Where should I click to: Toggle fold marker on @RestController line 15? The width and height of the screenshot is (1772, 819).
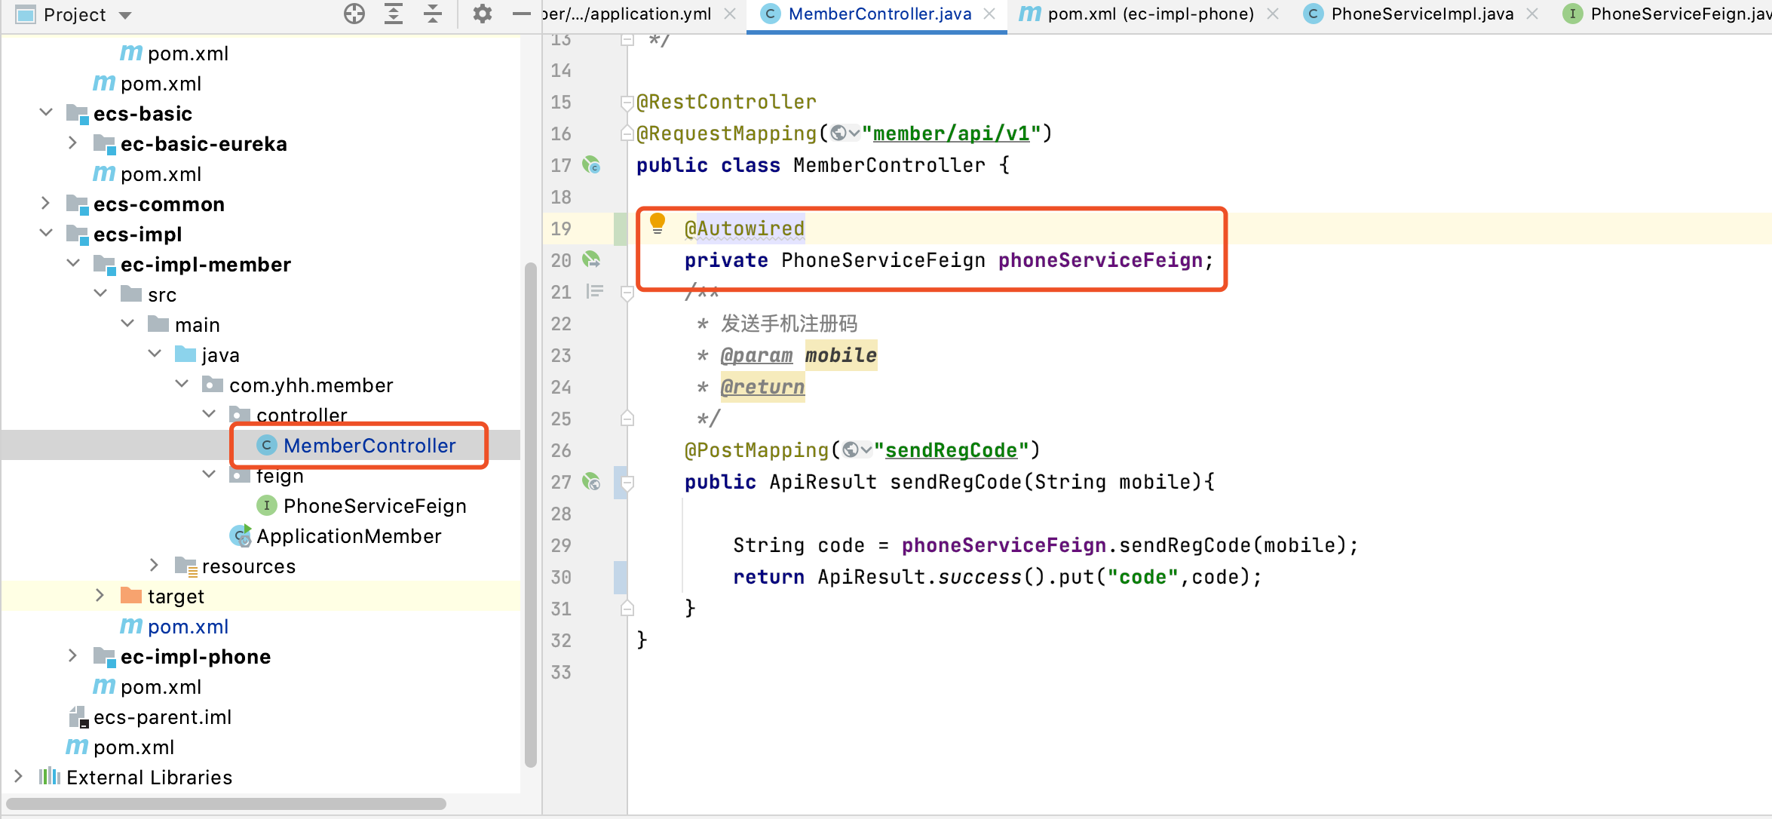[627, 102]
